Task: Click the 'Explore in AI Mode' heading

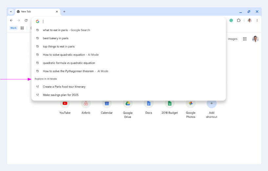Action: pyautogui.click(x=46, y=79)
